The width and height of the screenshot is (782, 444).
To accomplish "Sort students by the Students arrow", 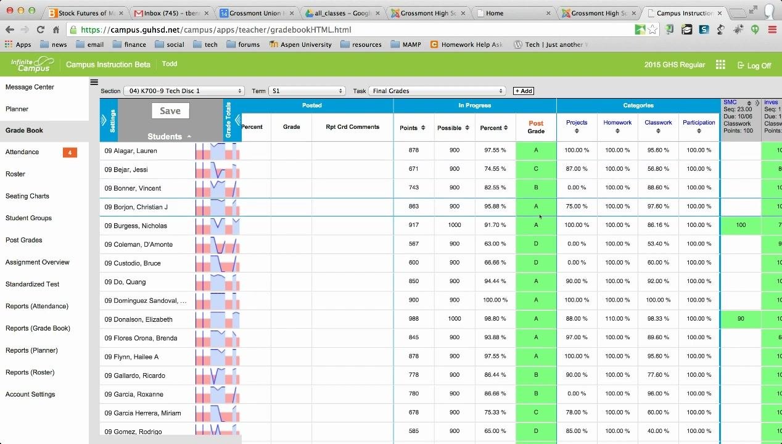I will pyautogui.click(x=189, y=136).
